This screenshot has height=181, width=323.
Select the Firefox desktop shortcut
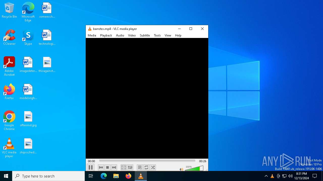tap(9, 92)
